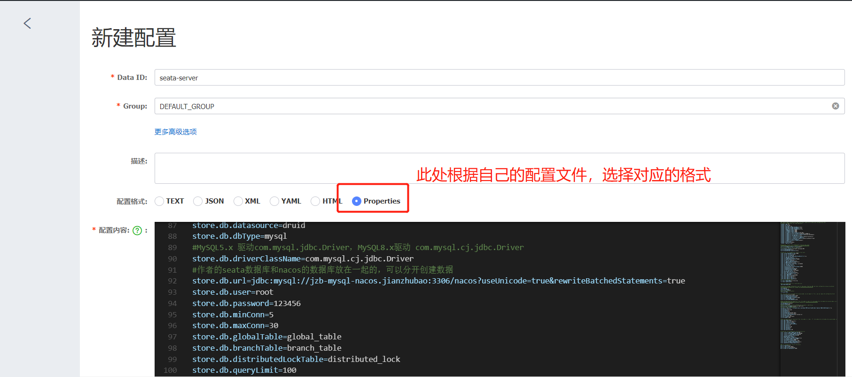Click line number 92 in the gutter
This screenshot has height=377, width=852.
(172, 281)
